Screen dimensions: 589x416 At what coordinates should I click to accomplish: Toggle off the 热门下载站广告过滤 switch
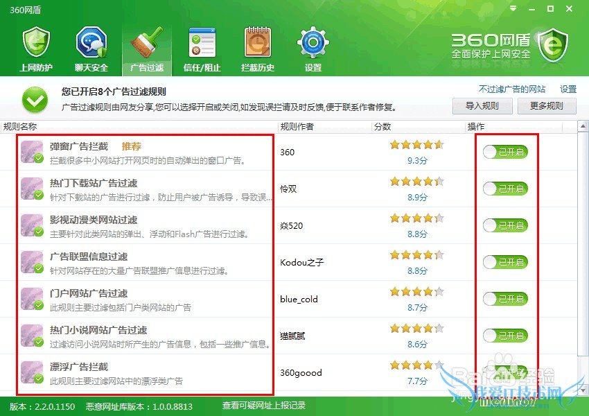click(506, 189)
